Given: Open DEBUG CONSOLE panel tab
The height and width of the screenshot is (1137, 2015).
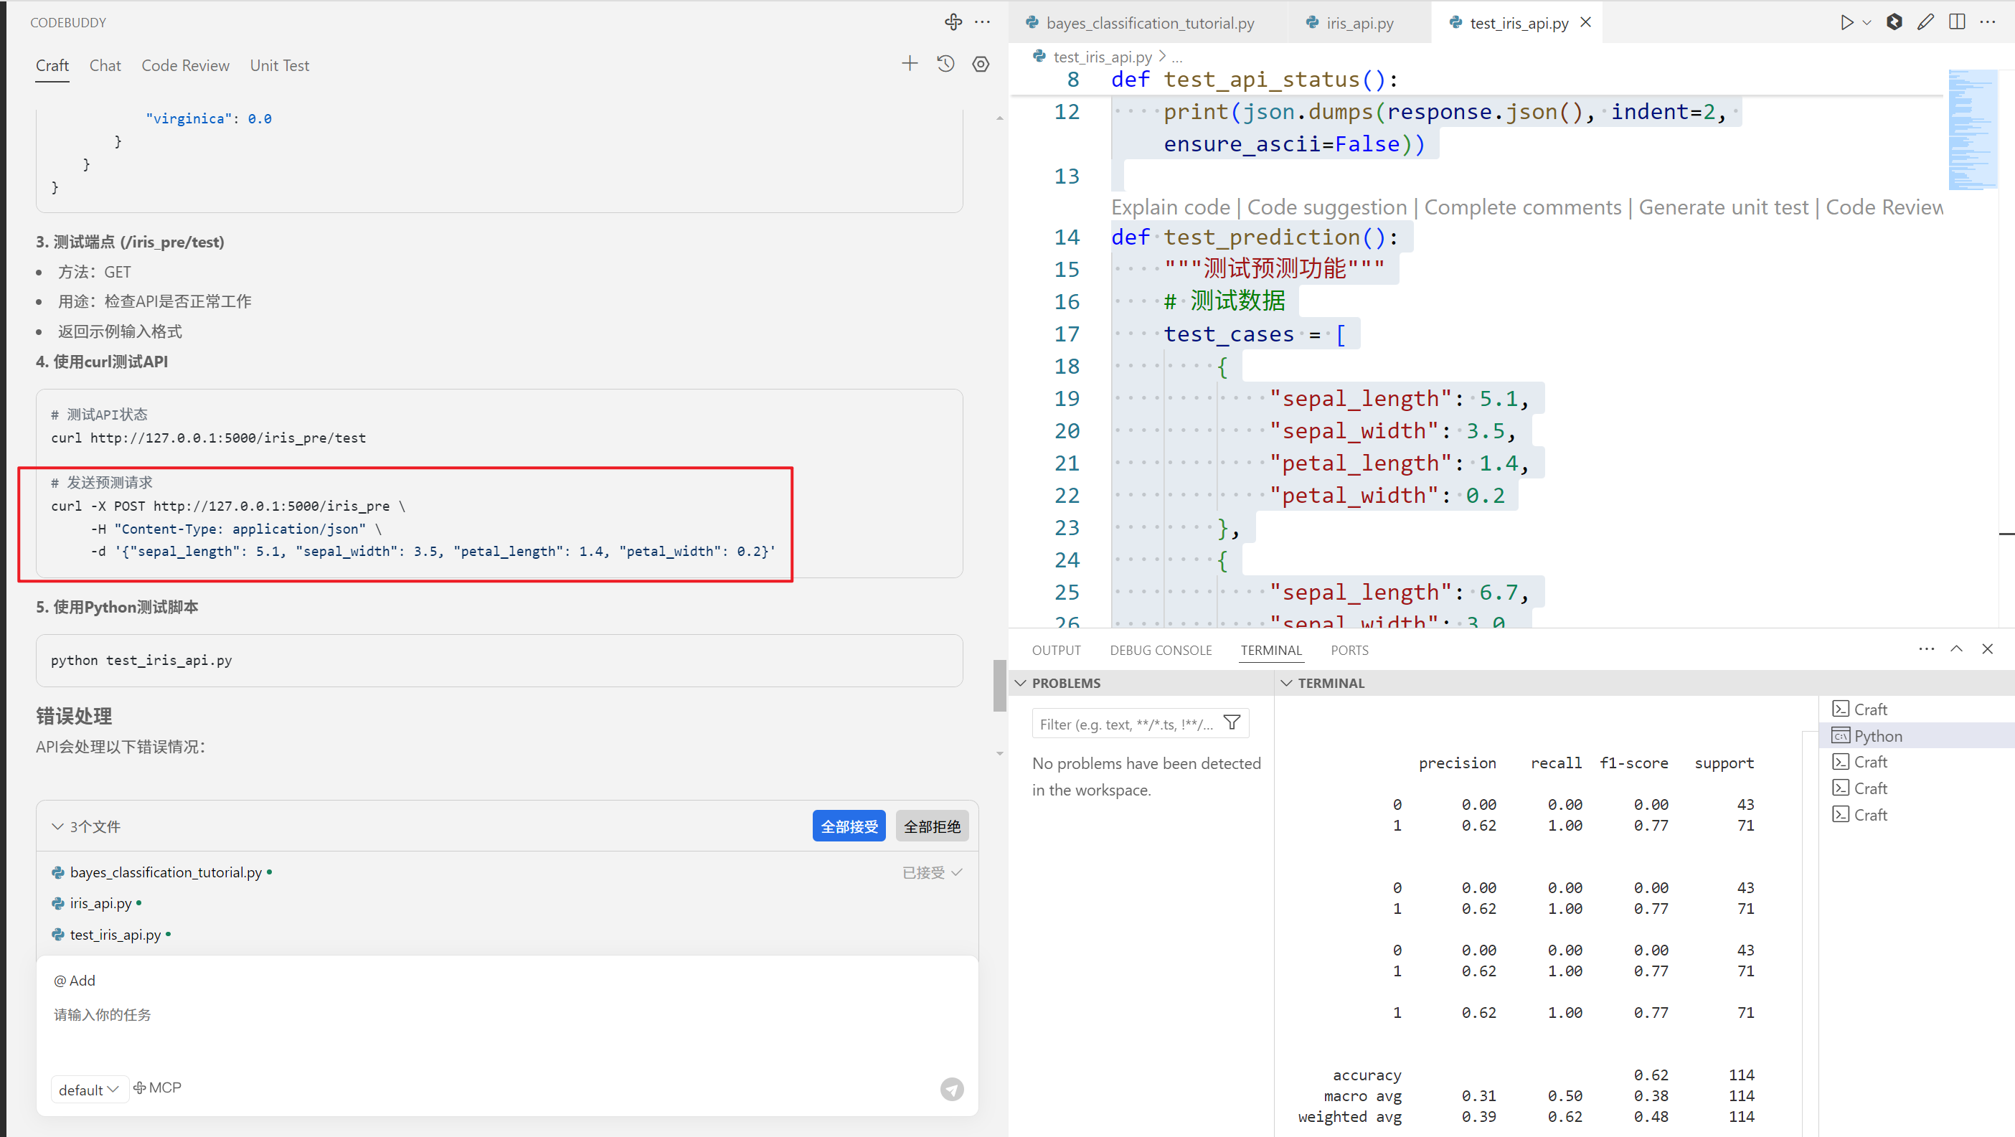Looking at the screenshot, I should pos(1161,650).
